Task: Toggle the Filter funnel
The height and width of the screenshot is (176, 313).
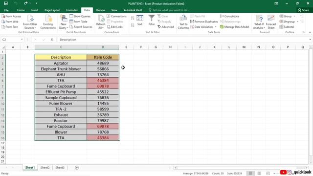Action: tap(152, 21)
